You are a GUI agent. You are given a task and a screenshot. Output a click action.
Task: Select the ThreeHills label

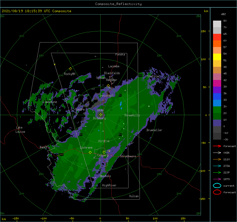132,115
